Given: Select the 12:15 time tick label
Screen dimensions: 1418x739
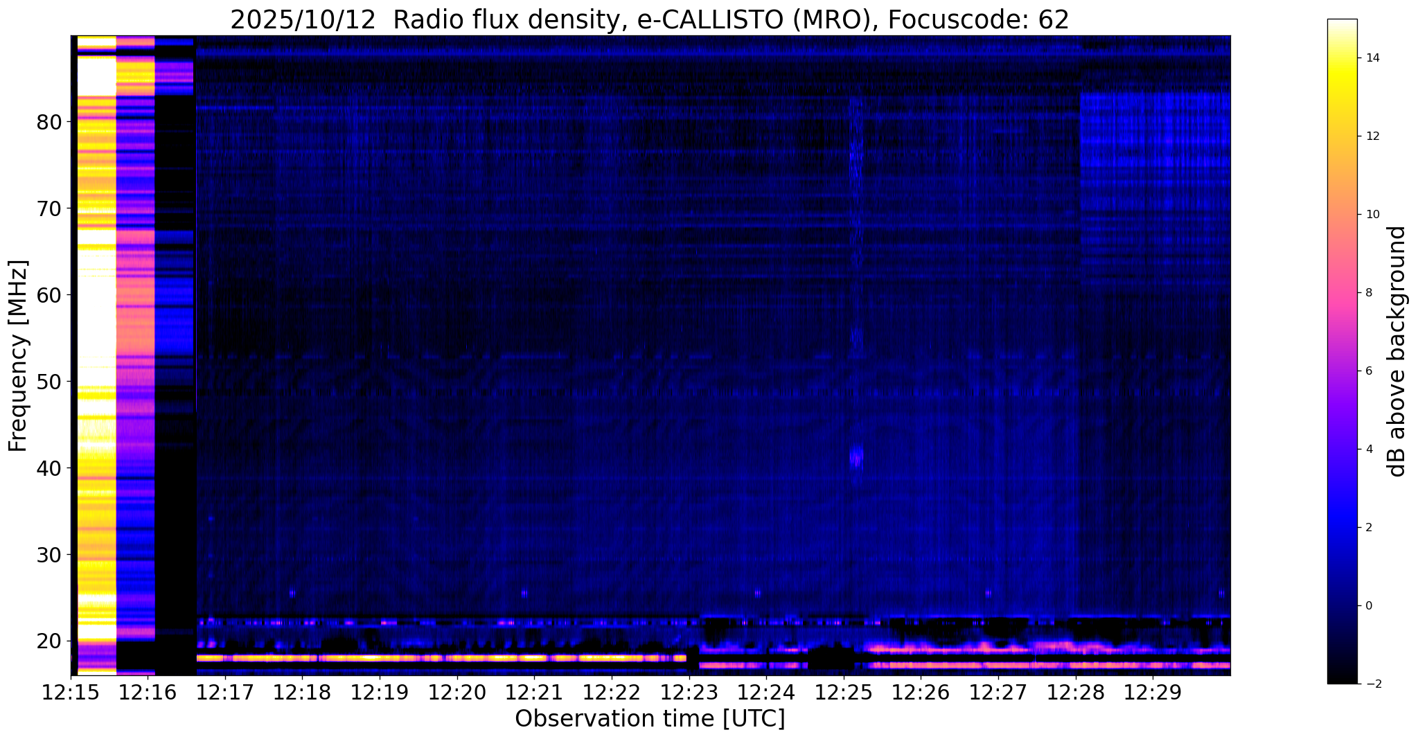Looking at the screenshot, I should [x=71, y=692].
